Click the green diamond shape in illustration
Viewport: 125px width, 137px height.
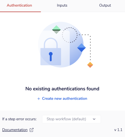[56, 29]
